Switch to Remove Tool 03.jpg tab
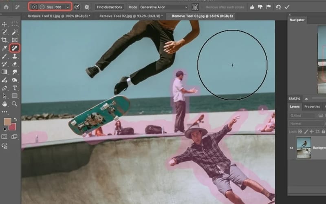326x204 pixels. [202, 16]
